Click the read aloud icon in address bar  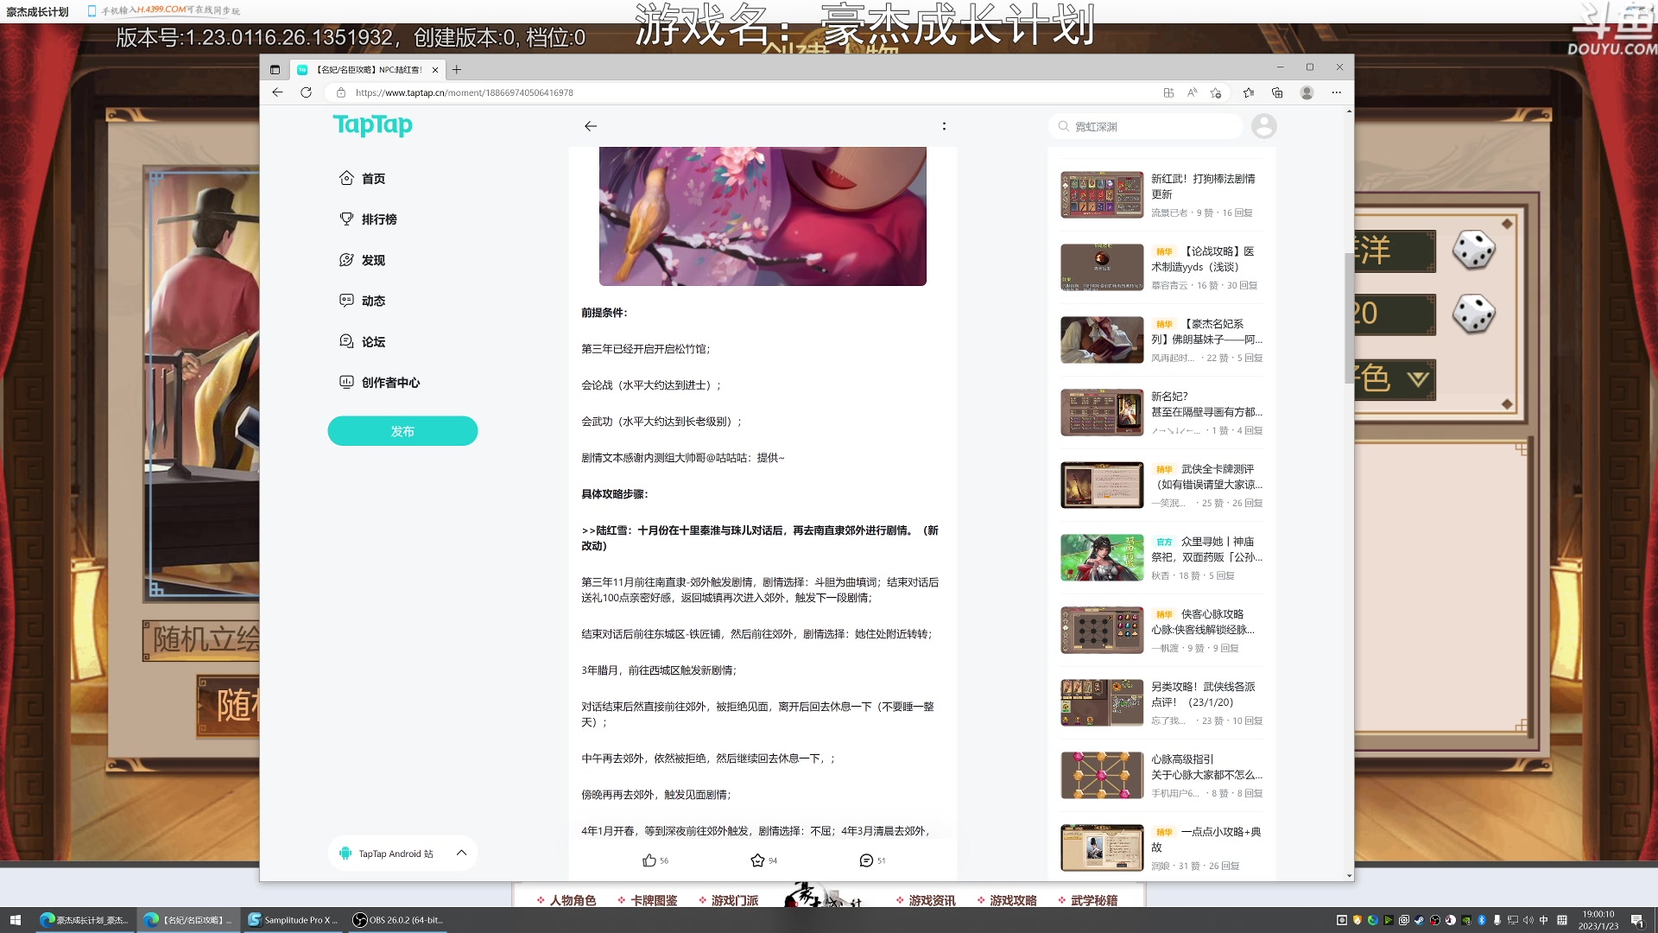click(1193, 92)
